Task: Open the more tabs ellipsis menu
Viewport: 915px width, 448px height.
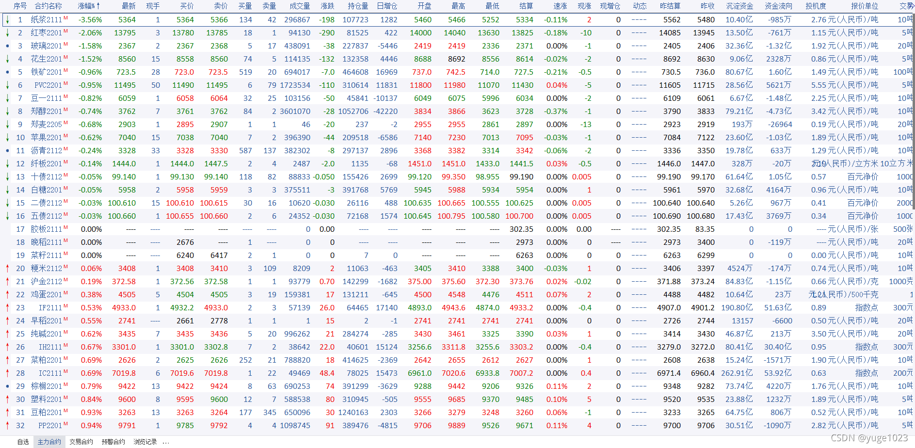Action: pyautogui.click(x=166, y=442)
